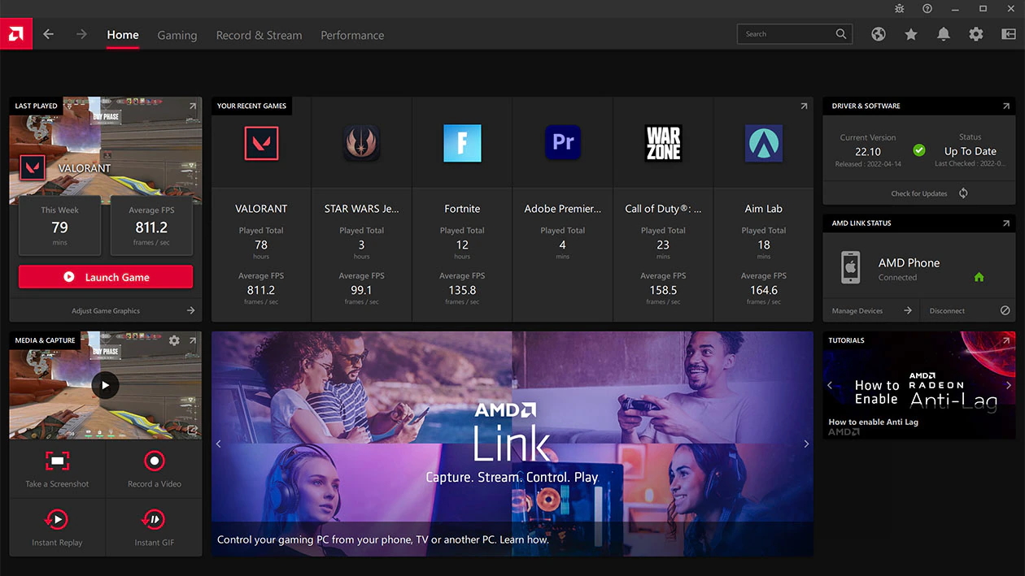Open the notifications bell icon
Screen dimensions: 1025x576
pos(944,34)
